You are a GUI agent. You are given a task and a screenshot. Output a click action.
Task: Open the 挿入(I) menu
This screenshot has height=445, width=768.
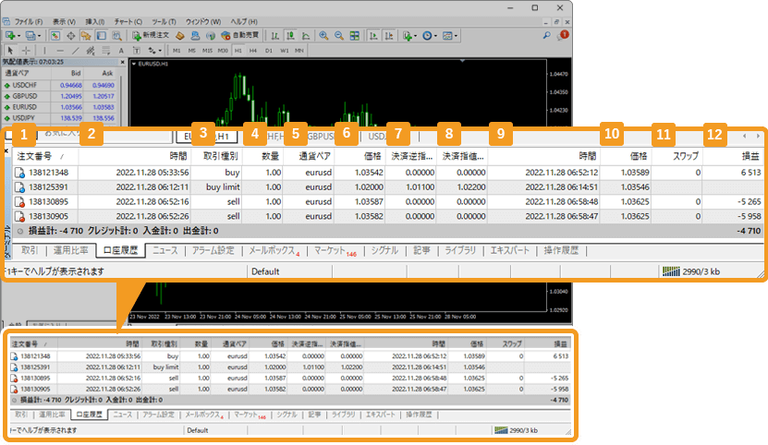[x=95, y=21]
